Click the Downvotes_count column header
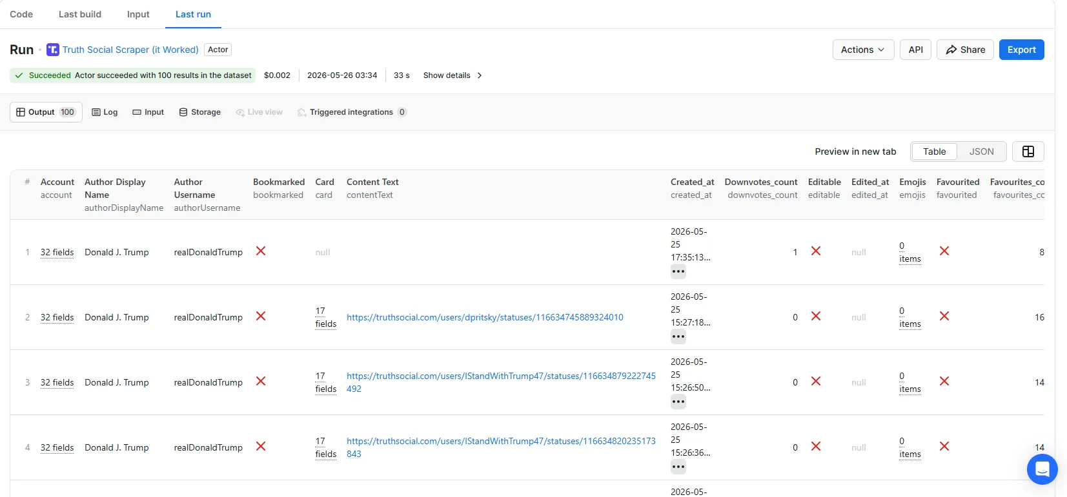The width and height of the screenshot is (1067, 497). [761, 182]
